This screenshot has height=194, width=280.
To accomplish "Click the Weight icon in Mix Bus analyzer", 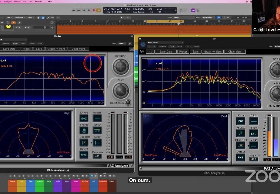I will click(97, 118).
